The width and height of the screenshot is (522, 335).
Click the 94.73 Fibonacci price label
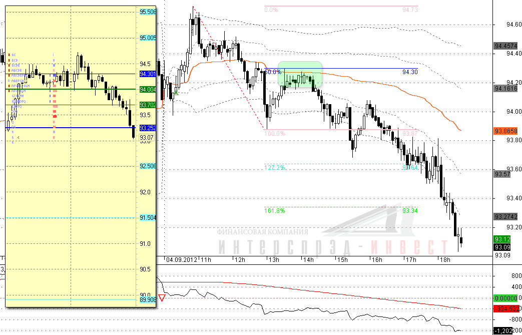coord(410,10)
